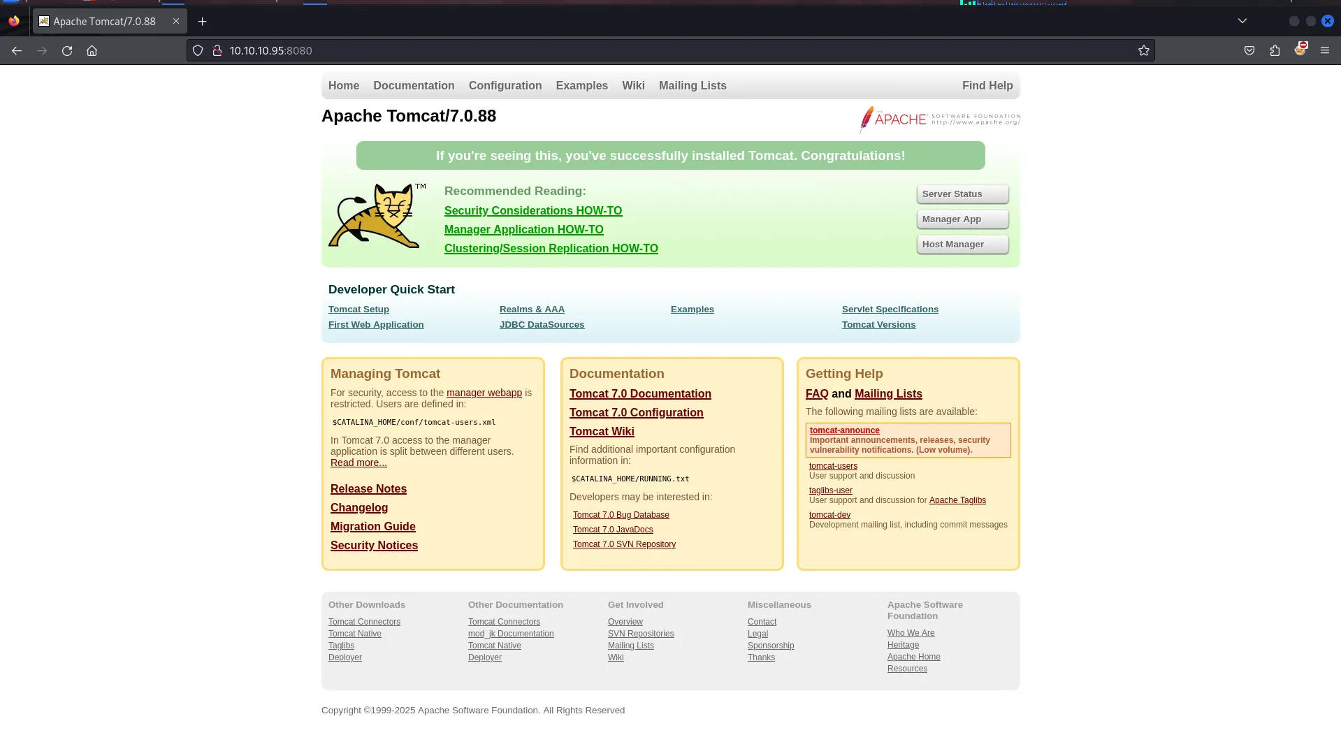This screenshot has width=1341, height=735.
Task: Open the extensions puzzle icon
Action: tap(1275, 50)
